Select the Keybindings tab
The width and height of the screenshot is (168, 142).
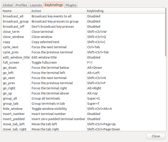click(53, 5)
